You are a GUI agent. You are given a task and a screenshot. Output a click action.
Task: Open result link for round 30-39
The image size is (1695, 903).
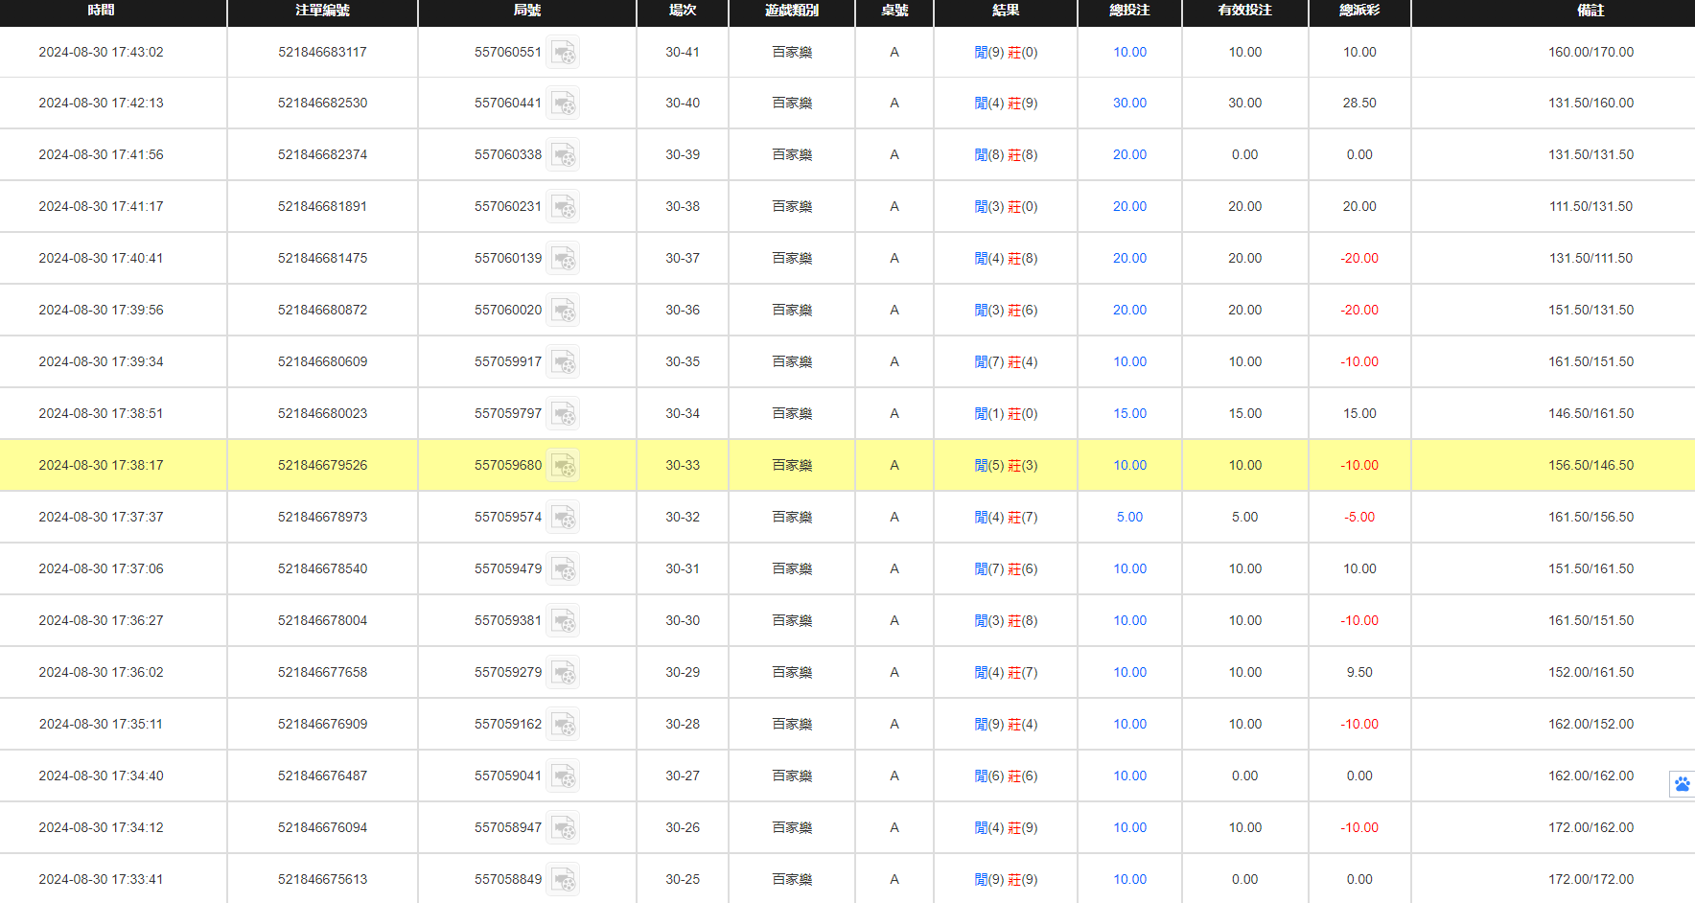coord(1006,155)
